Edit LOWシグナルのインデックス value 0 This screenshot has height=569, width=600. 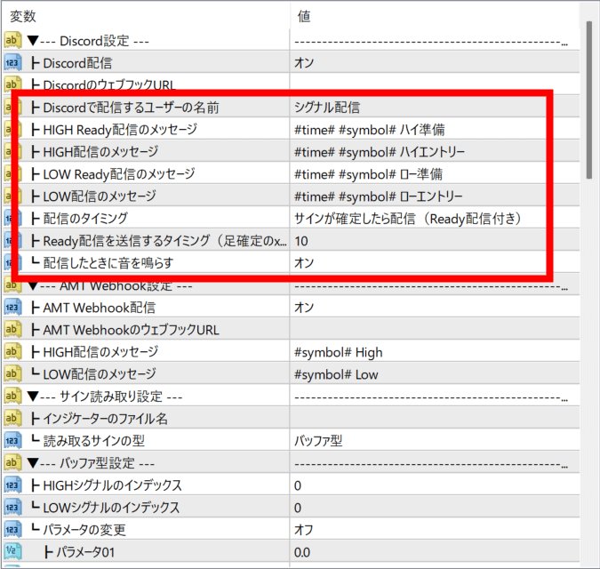pos(297,508)
